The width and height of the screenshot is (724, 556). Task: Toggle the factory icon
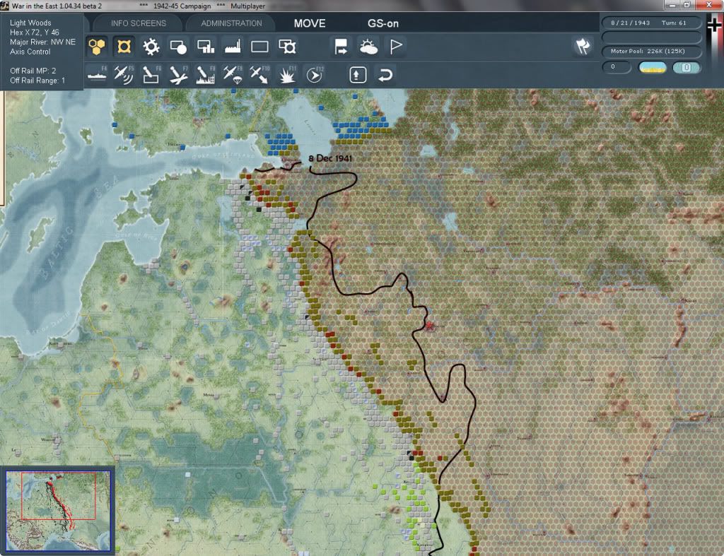click(233, 47)
